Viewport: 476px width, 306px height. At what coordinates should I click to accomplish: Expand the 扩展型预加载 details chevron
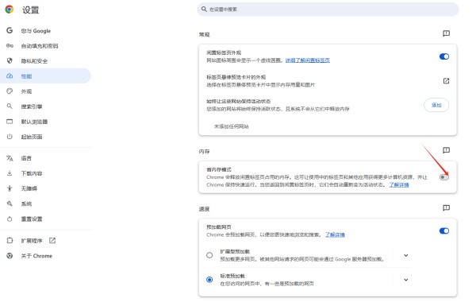click(x=406, y=255)
